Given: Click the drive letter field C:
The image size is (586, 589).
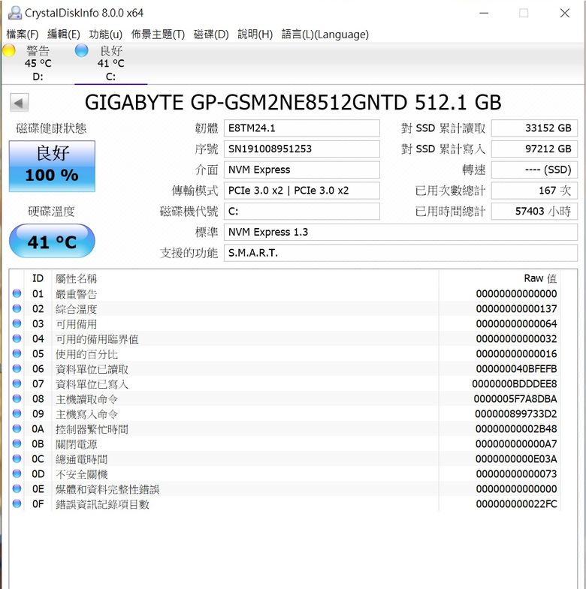Looking at the screenshot, I should (x=302, y=211).
